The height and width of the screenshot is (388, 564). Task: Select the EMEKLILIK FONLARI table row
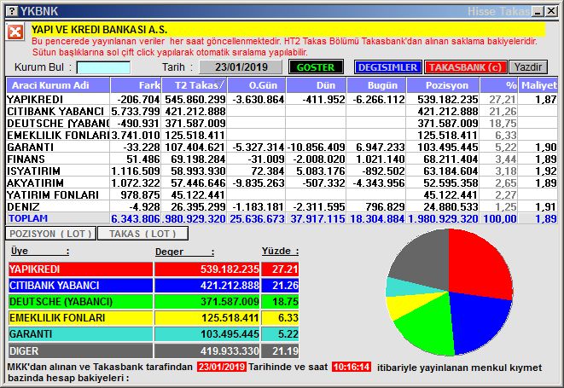[282, 135]
